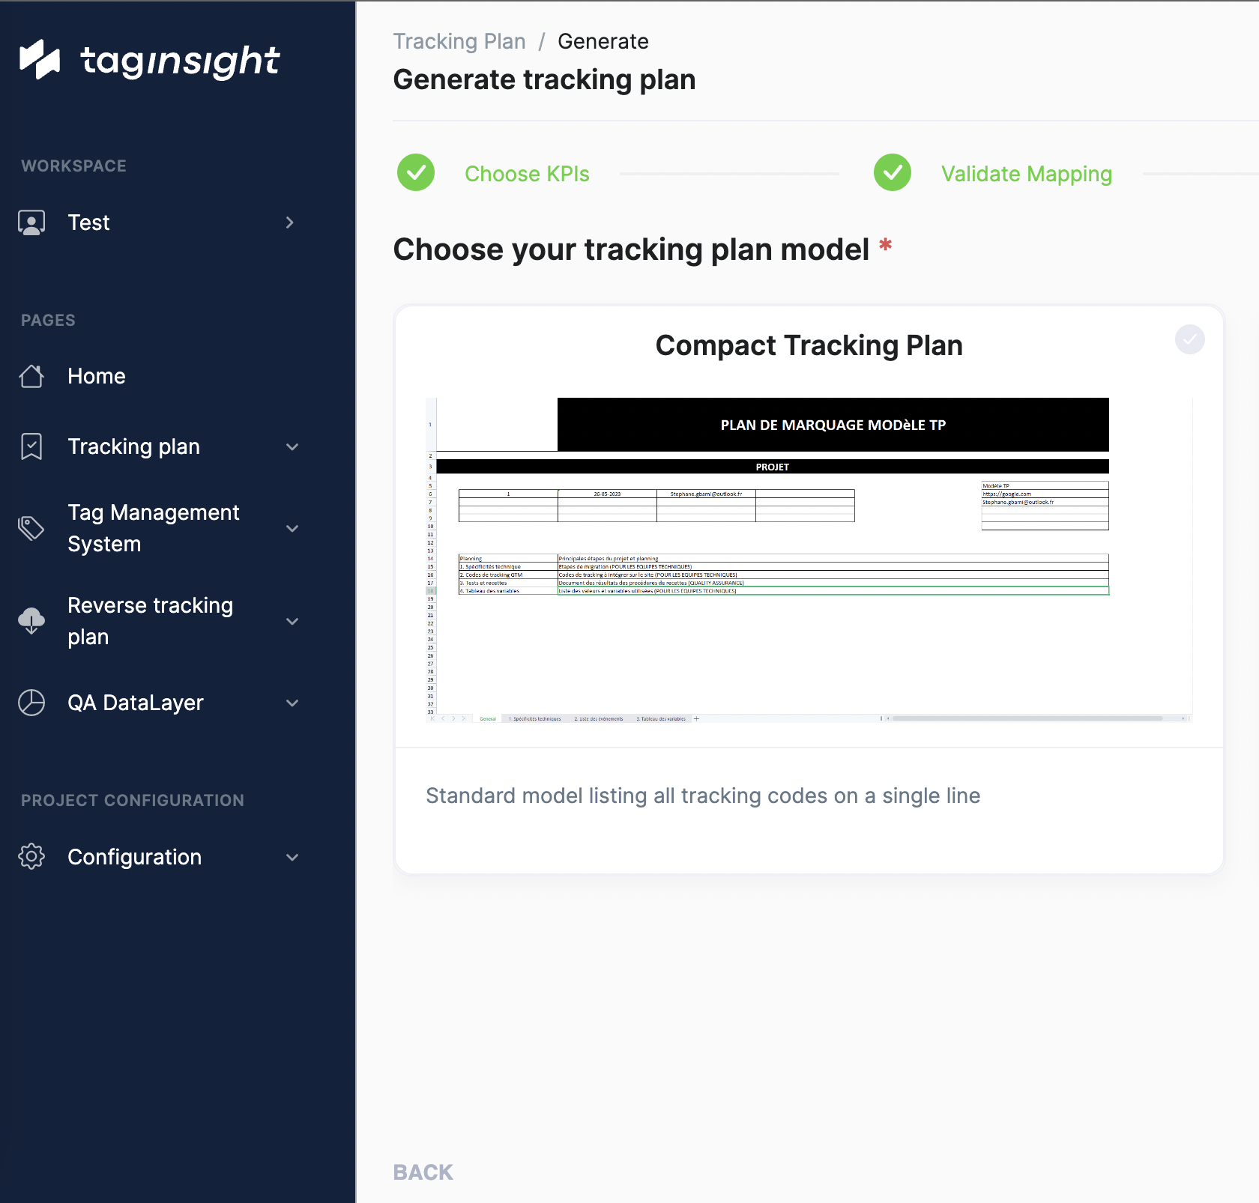Click the Validate Mapping green checkmark icon
1259x1203 pixels.
[x=893, y=173]
